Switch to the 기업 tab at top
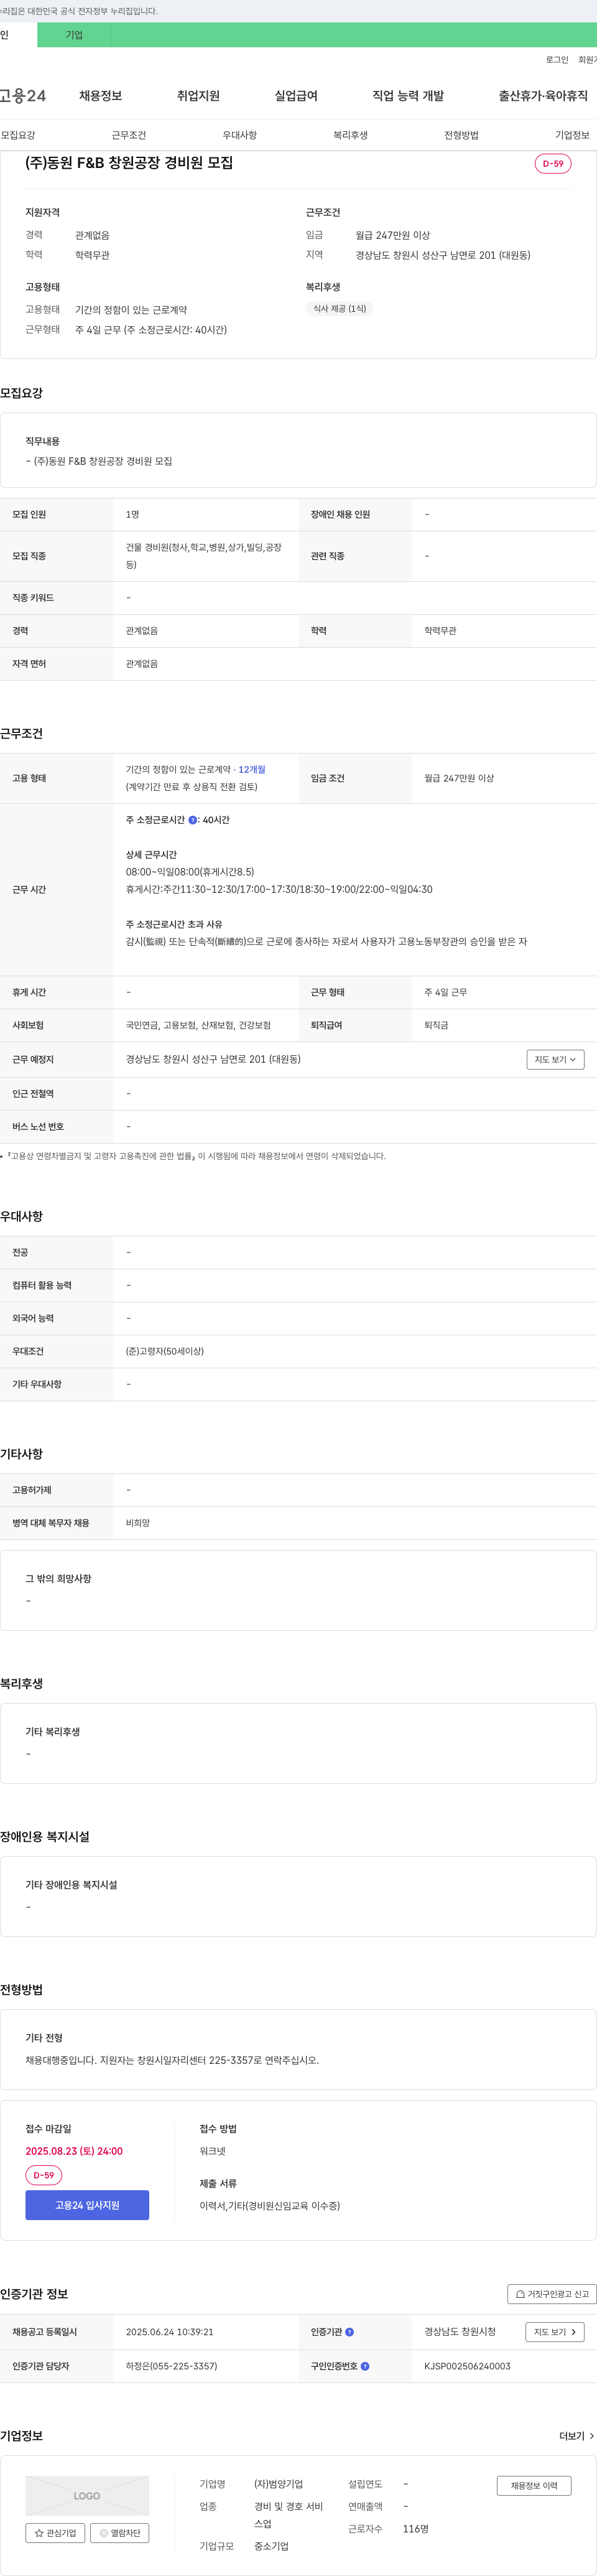The image size is (597, 2576). coord(74,35)
